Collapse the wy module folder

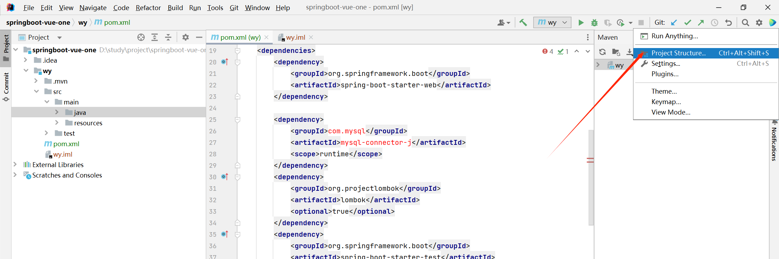[x=26, y=71]
